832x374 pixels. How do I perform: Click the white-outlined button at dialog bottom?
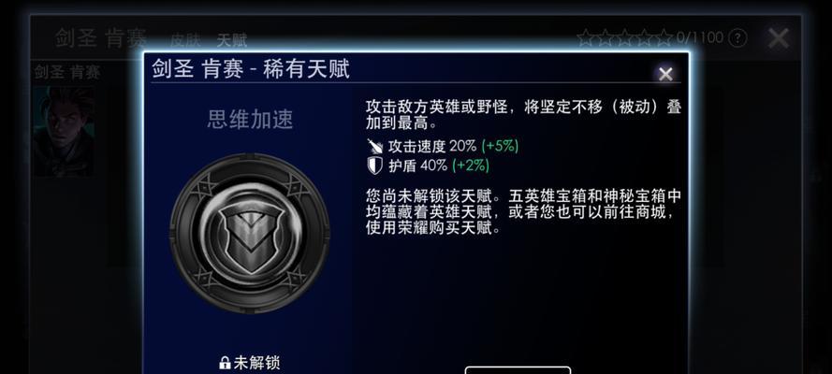(518, 369)
